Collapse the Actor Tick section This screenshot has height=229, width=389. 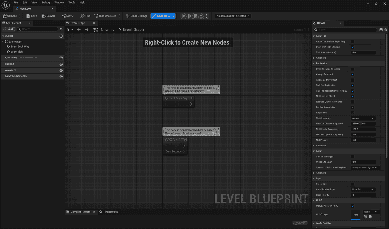314,36
